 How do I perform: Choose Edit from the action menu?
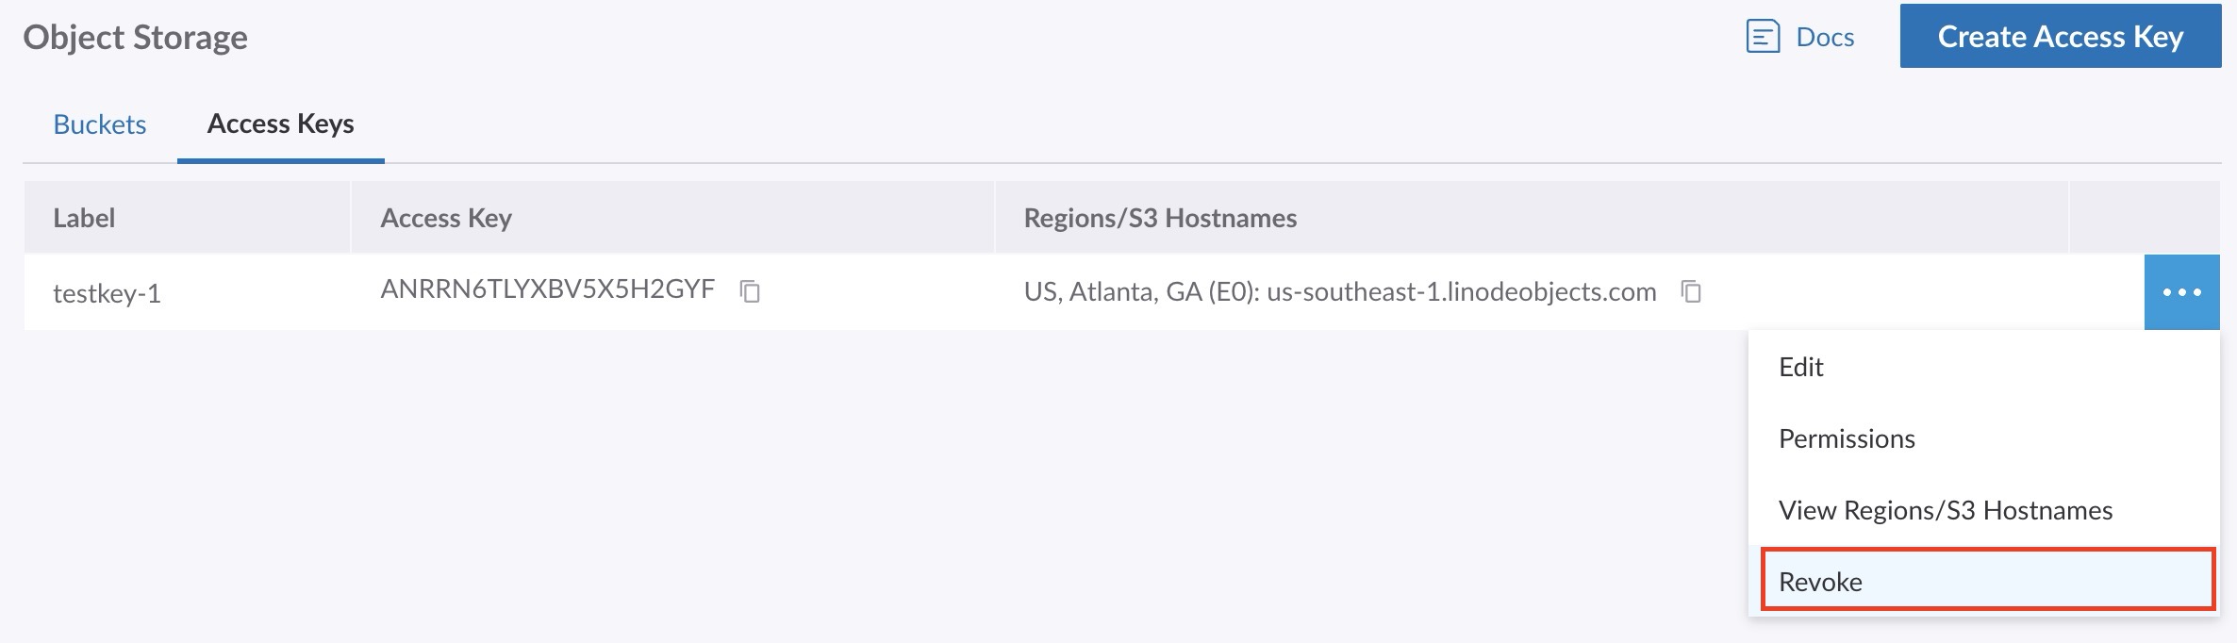(x=1801, y=367)
